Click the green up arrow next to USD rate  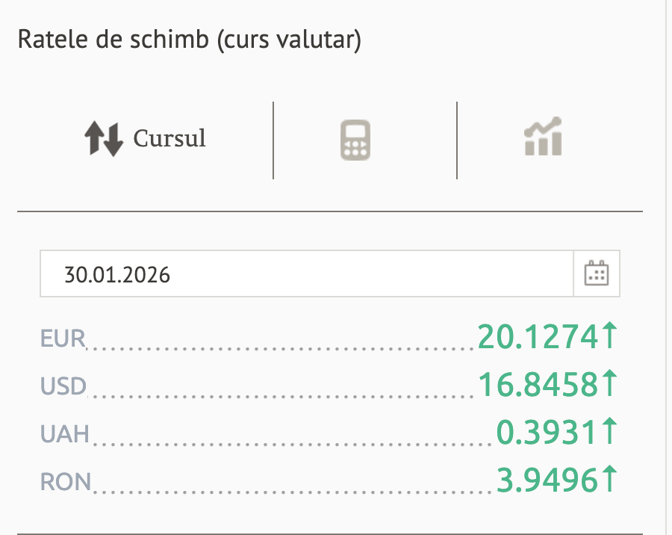(x=610, y=384)
